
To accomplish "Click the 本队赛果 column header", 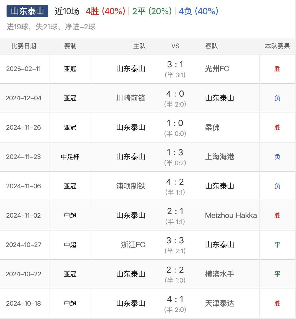I will point(277,46).
